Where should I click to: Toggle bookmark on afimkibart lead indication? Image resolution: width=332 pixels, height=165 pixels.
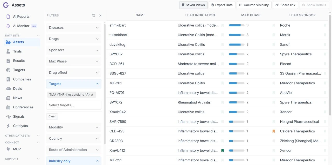pos(223,25)
